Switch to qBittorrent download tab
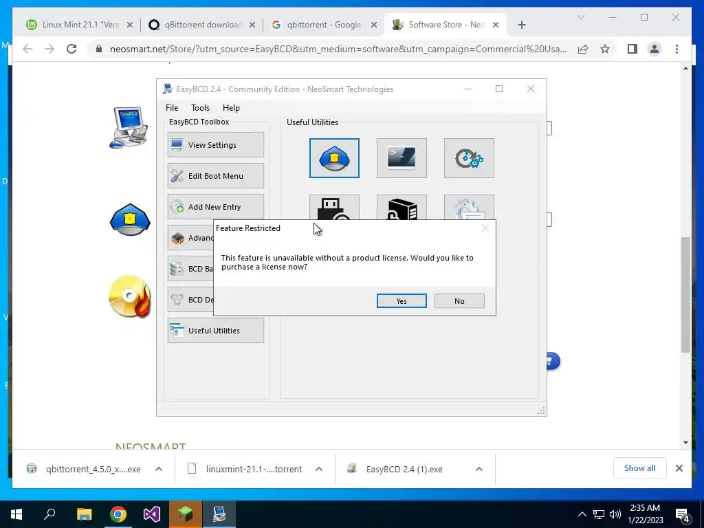This screenshot has width=704, height=528. pyautogui.click(x=202, y=25)
